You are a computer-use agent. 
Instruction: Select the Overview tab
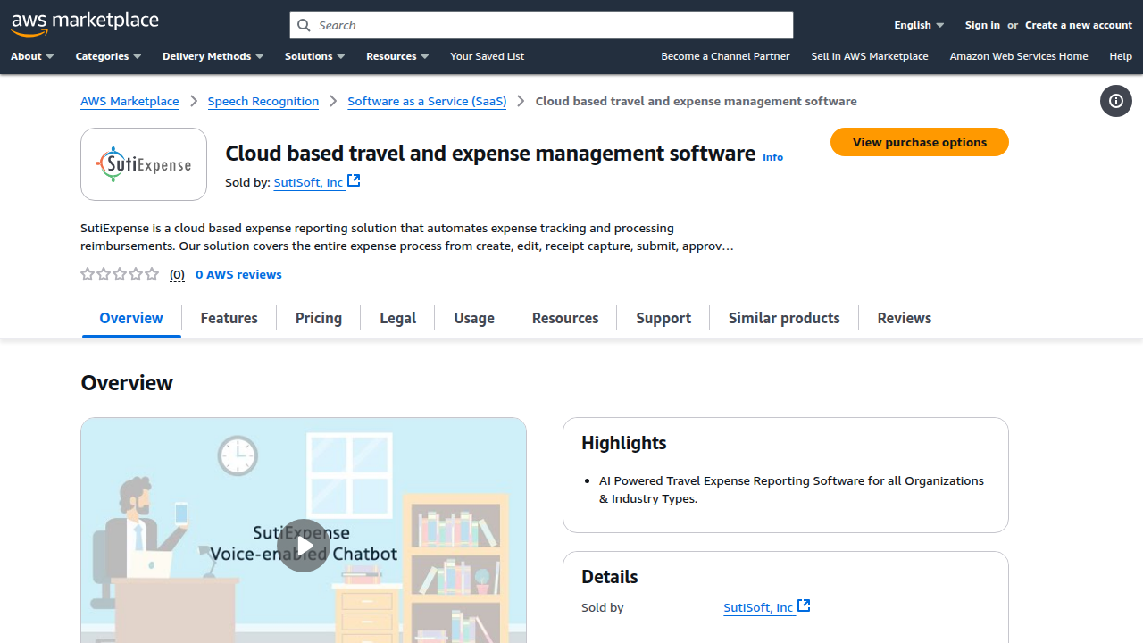(x=131, y=318)
